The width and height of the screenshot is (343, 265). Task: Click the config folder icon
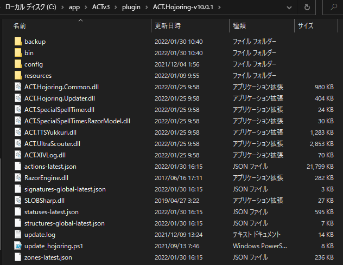tap(18, 64)
